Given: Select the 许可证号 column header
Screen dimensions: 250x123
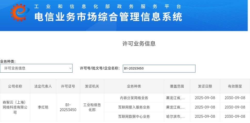Looking at the screenshot, I should 68,86.
